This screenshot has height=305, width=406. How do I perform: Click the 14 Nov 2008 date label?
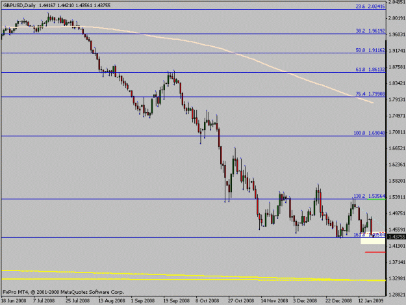coord(274,300)
